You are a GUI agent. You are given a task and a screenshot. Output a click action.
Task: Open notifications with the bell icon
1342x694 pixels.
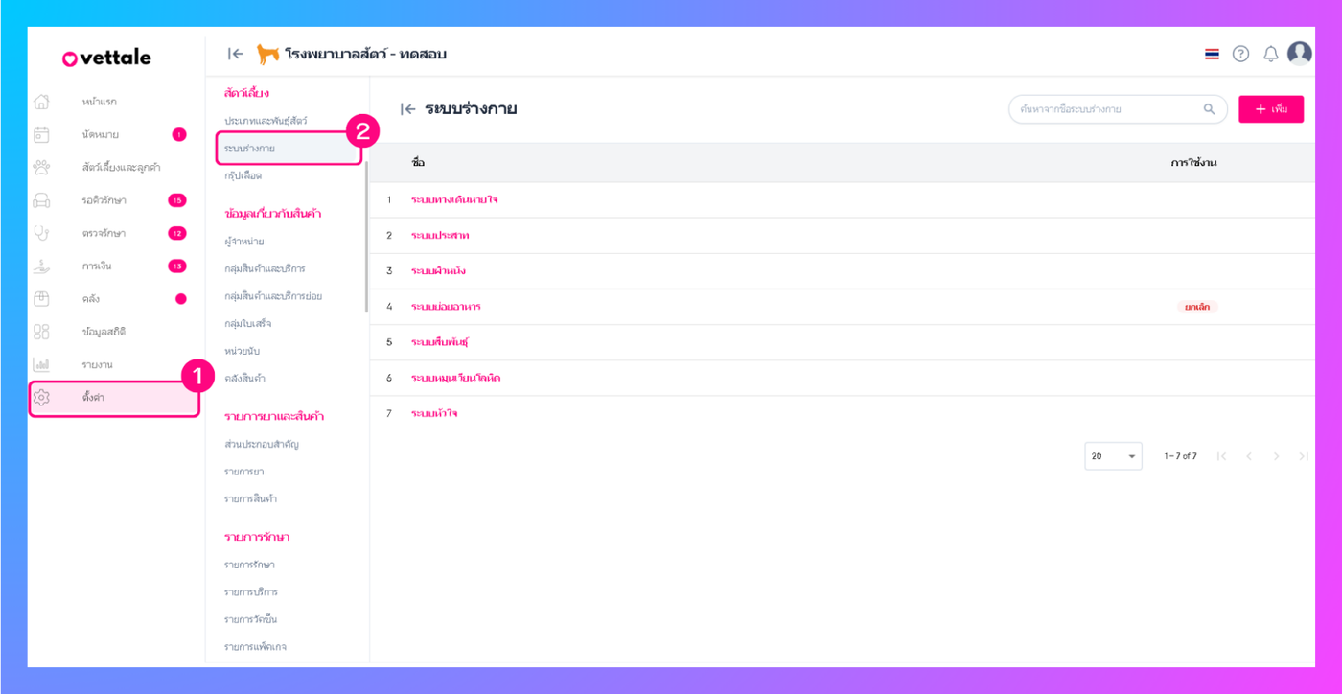tap(1270, 54)
